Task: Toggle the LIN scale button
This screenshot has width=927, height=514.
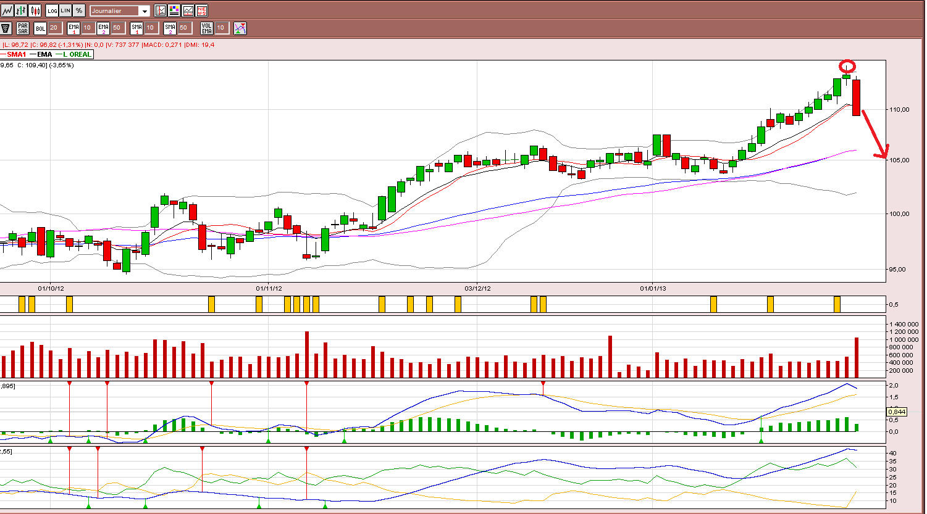Action: point(66,10)
